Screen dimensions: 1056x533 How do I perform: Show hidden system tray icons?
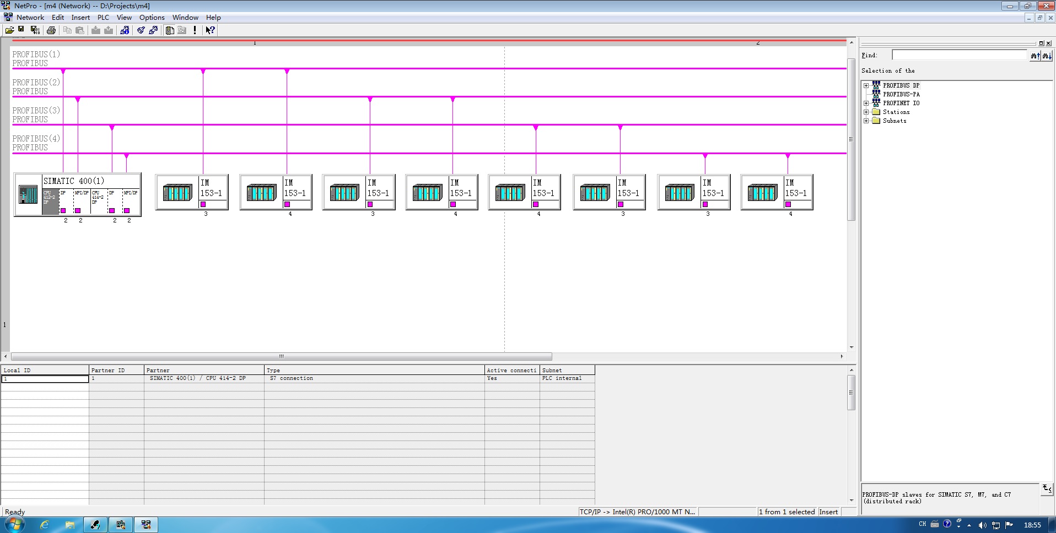(x=969, y=525)
